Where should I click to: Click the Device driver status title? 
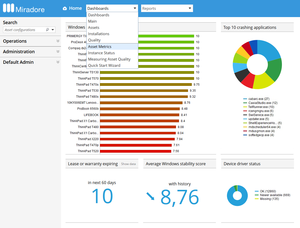pyautogui.click(x=242, y=164)
